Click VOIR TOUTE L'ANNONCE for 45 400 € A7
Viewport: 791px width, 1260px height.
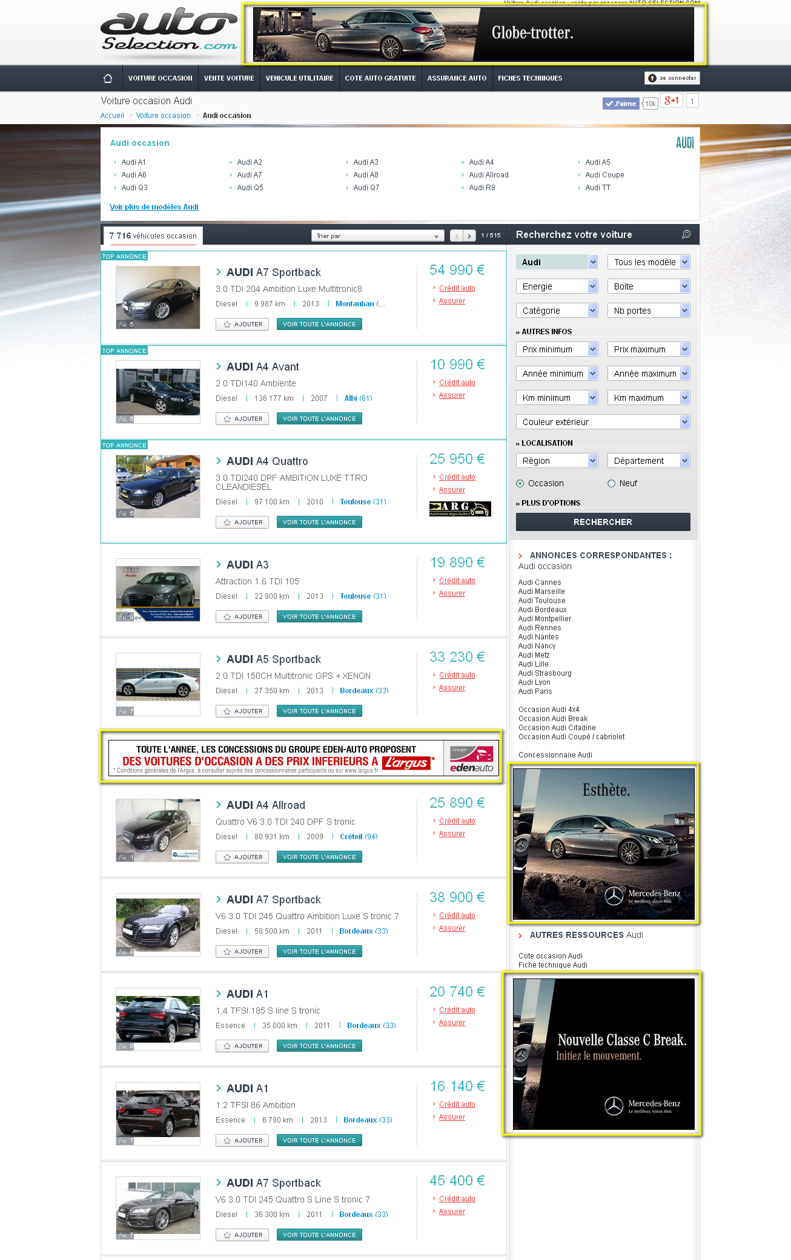pos(319,1235)
